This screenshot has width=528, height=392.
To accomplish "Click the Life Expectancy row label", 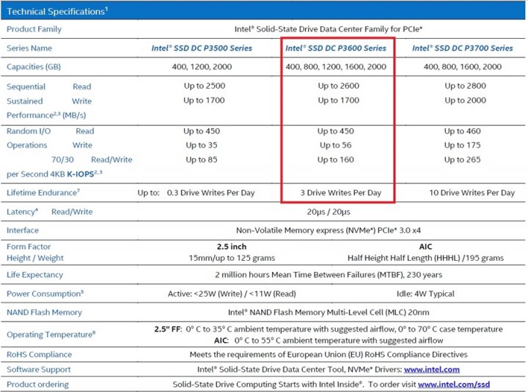I will pos(34,275).
